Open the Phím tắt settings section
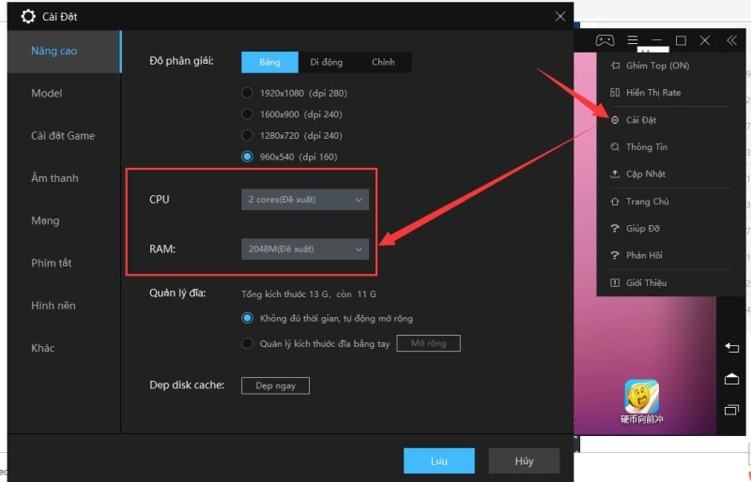 coord(64,263)
